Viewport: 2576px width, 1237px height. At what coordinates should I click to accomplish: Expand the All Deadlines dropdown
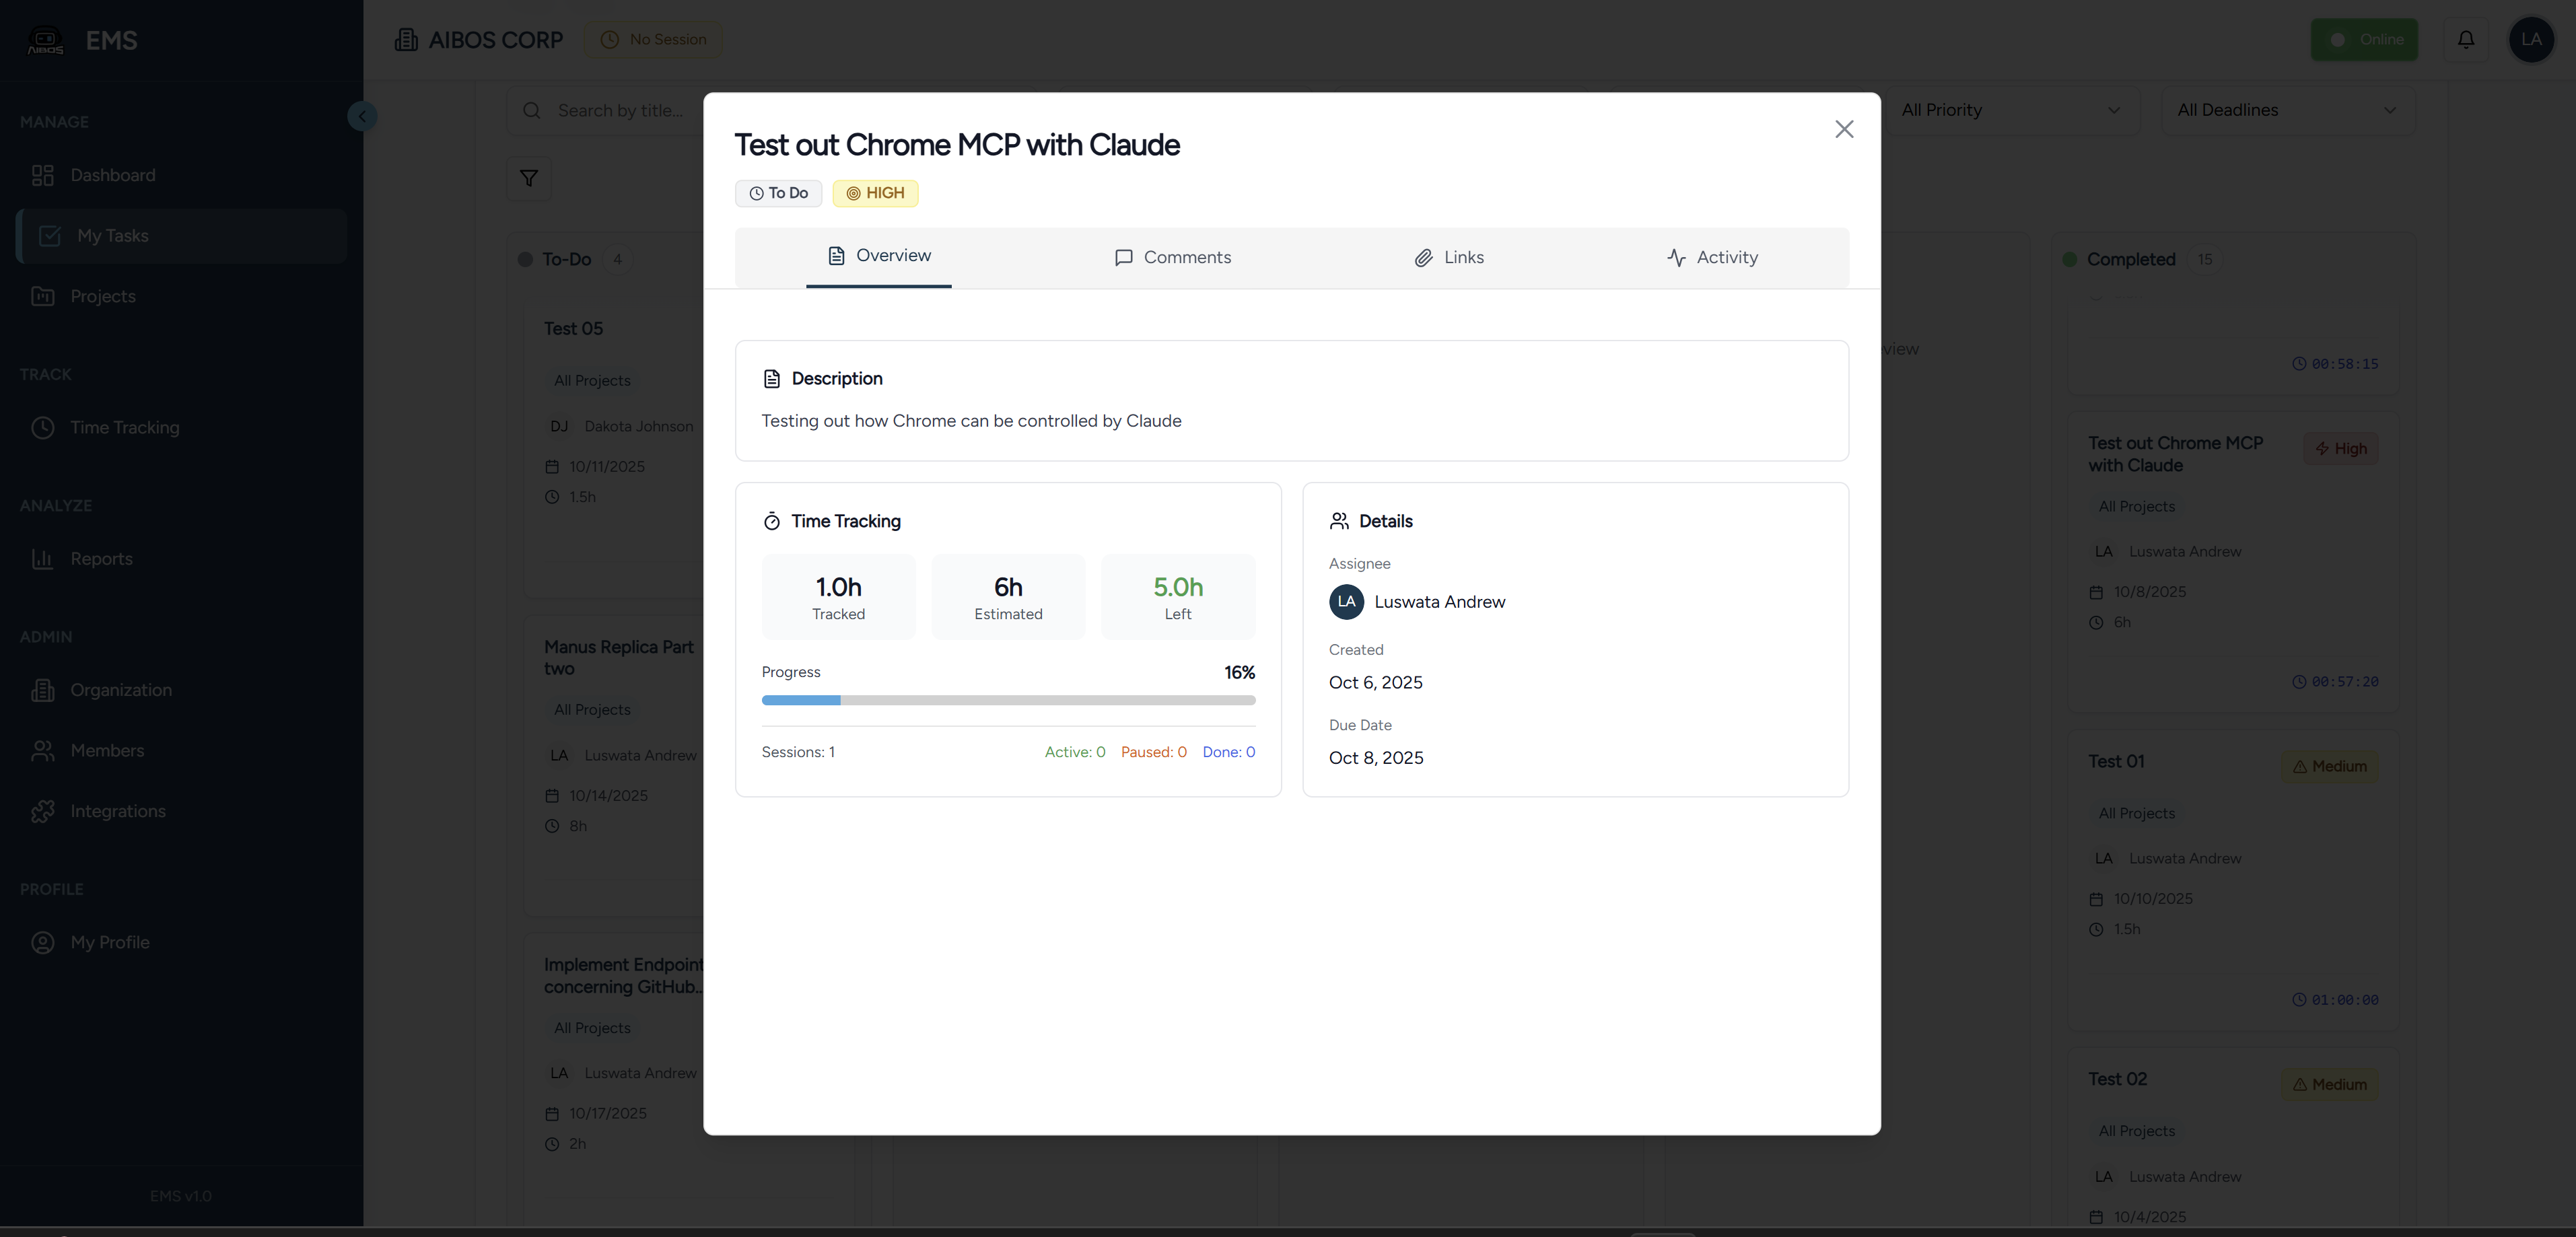coord(2286,110)
